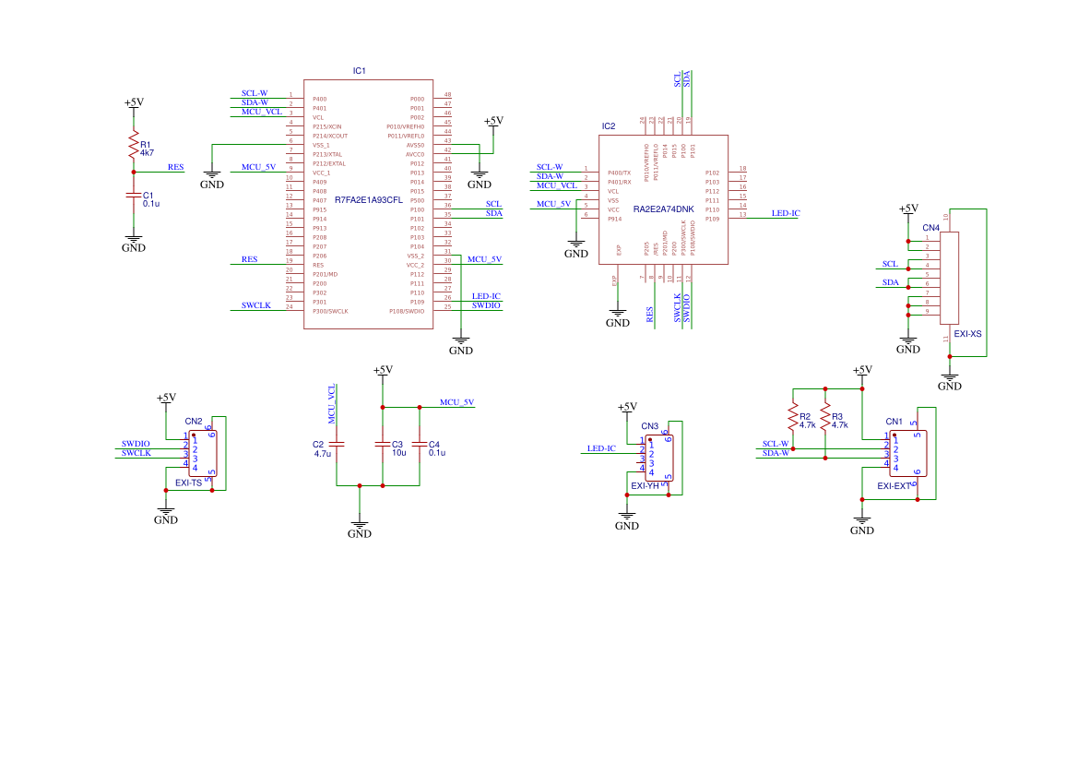Click the 10u value of C3
This screenshot has width=1078, height=763.
(398, 453)
